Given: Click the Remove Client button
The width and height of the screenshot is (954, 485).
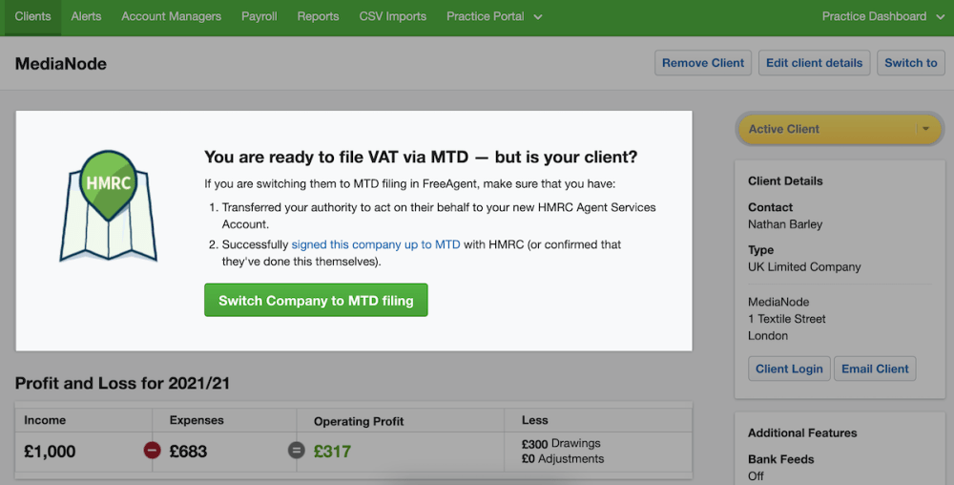Looking at the screenshot, I should pyautogui.click(x=703, y=63).
